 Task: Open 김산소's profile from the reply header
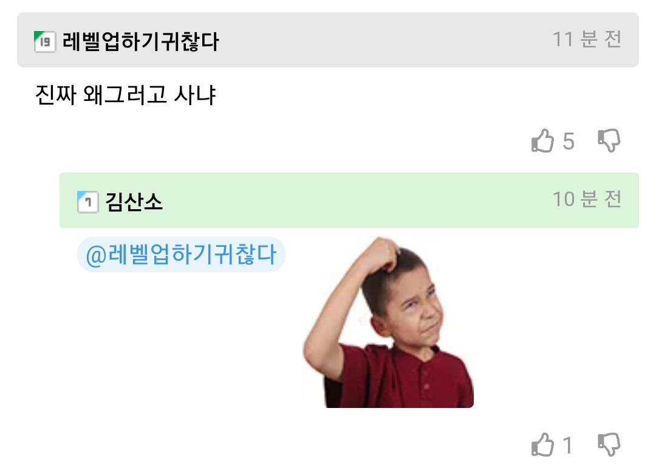(134, 201)
